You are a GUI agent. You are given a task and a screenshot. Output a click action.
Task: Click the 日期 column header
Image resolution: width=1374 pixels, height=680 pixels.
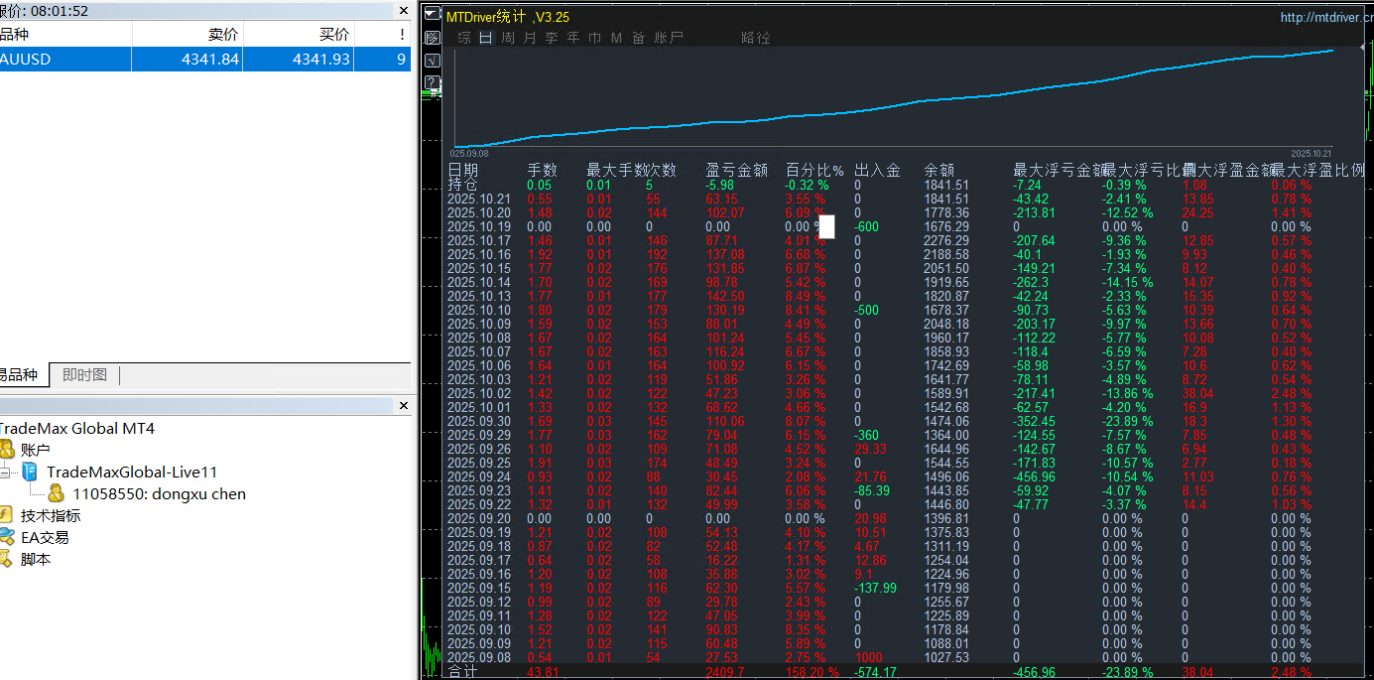pos(462,170)
